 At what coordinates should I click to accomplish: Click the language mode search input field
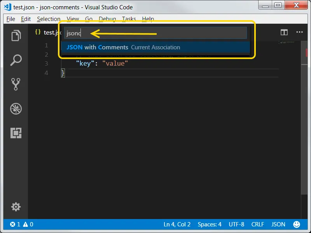tap(155, 33)
